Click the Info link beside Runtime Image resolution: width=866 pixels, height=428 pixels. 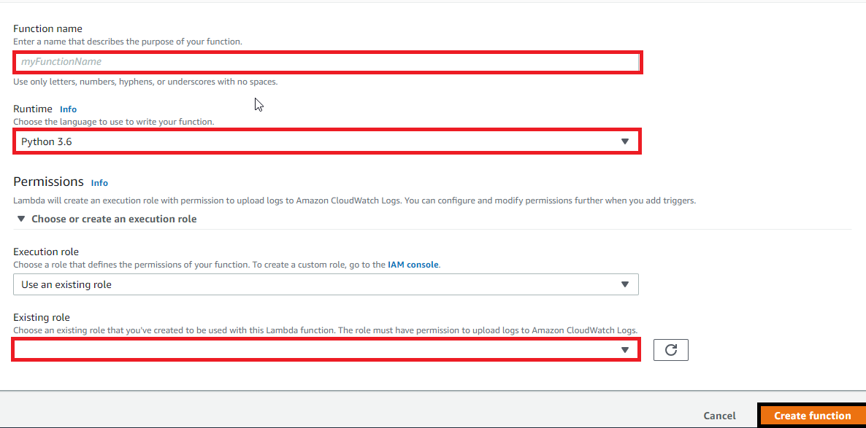pyautogui.click(x=68, y=109)
